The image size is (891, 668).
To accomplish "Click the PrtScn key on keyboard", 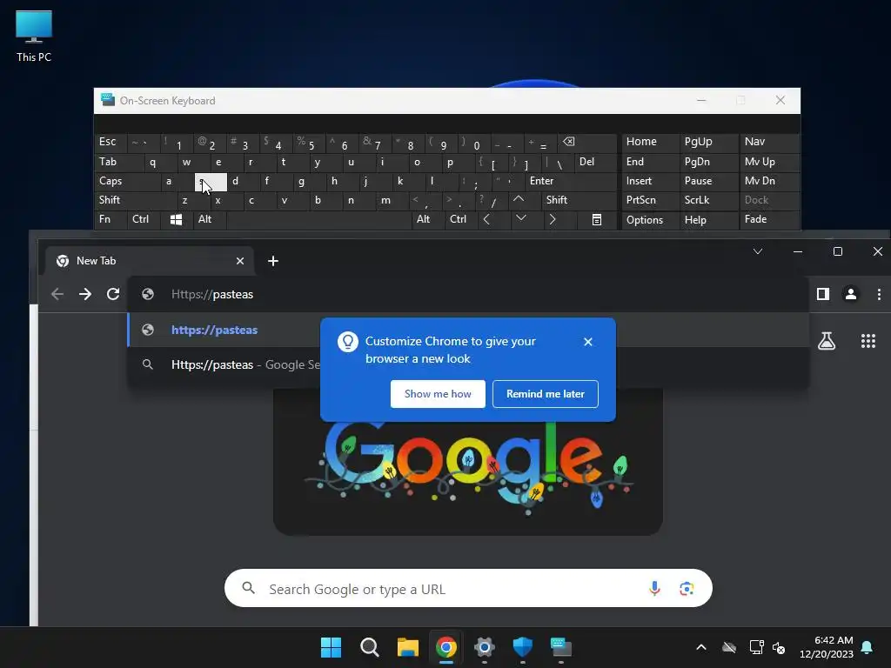I will point(650,200).
